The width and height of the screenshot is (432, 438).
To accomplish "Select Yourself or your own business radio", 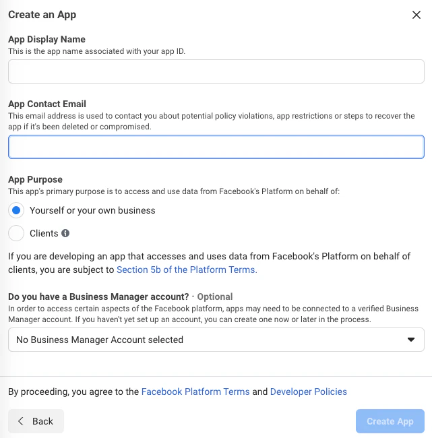I will point(17,210).
